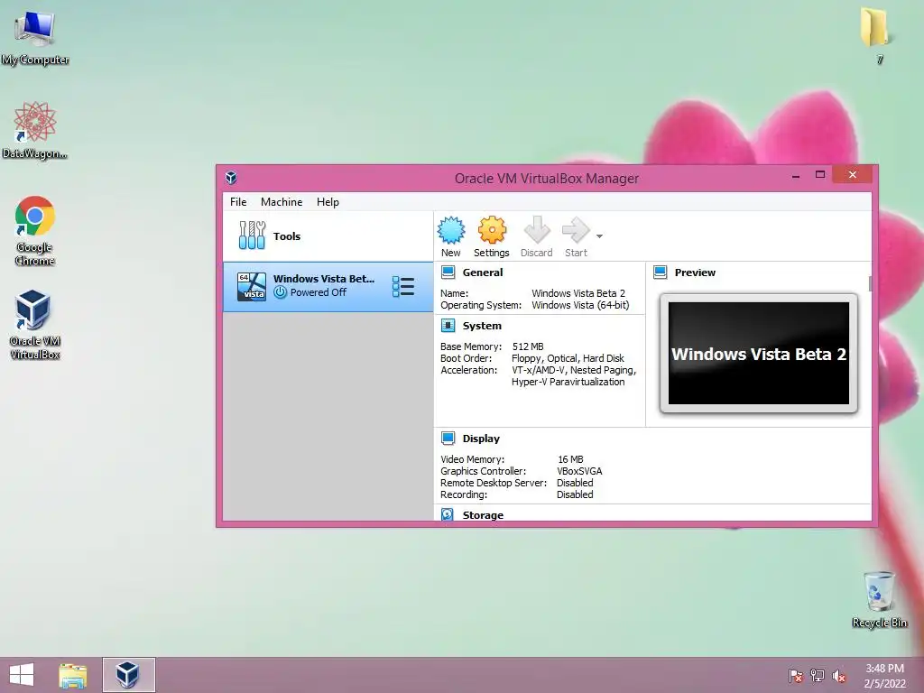Click the Preview section heading

point(695,273)
